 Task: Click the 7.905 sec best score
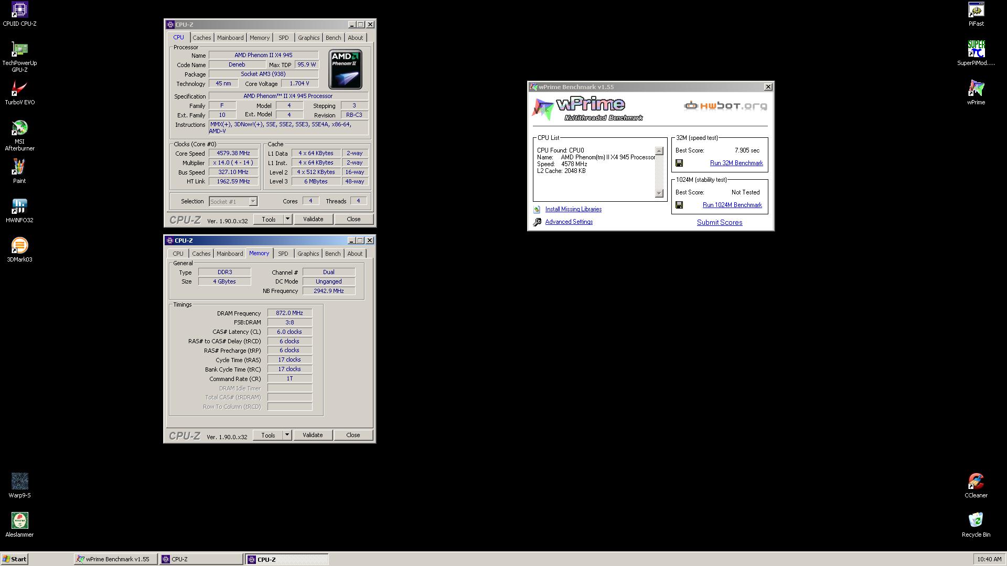click(x=747, y=150)
